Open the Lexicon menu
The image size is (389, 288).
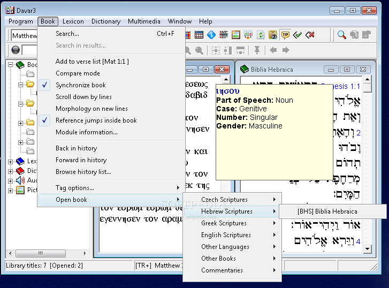tap(73, 21)
